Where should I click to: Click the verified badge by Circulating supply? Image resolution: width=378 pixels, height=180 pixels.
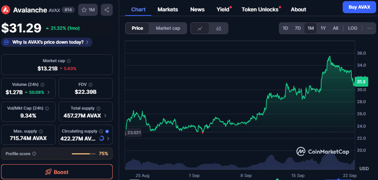pos(107,131)
